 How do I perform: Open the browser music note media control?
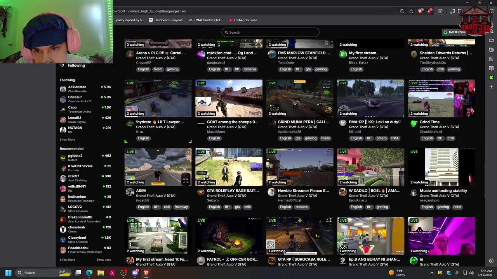(x=452, y=11)
